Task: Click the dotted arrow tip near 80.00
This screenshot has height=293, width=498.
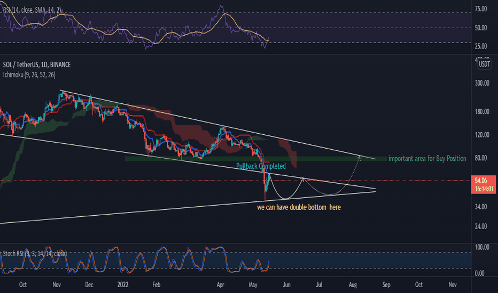Action: (x=359, y=157)
